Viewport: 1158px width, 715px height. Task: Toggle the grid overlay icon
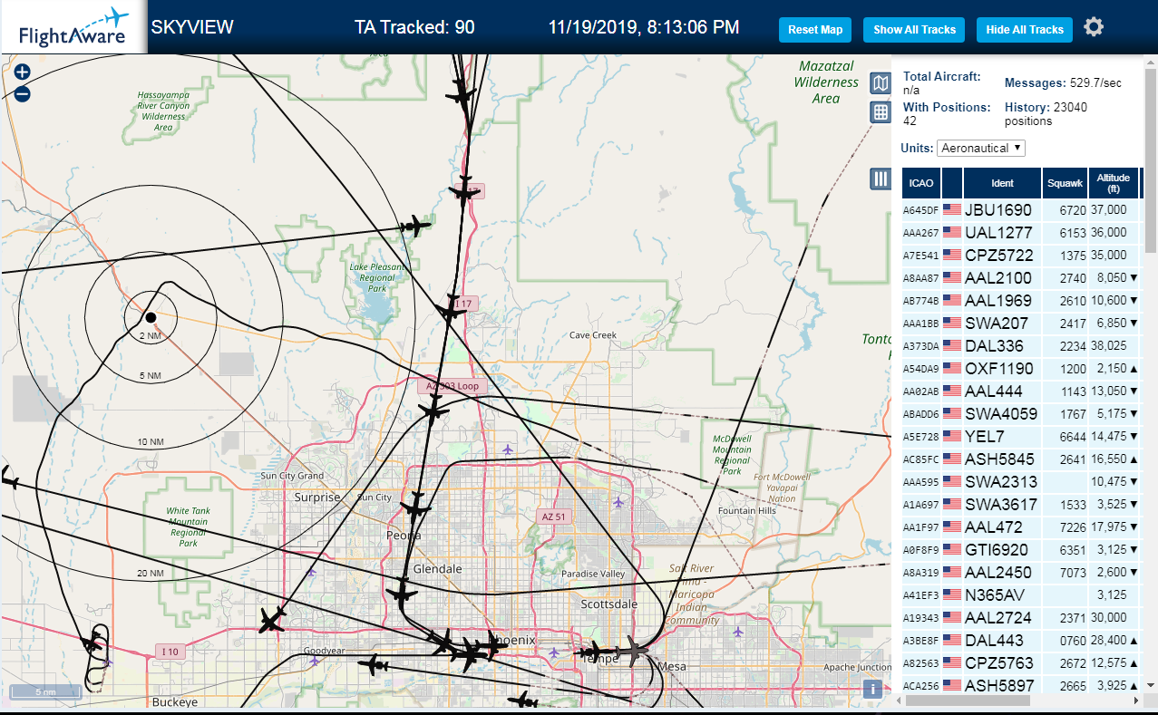pyautogui.click(x=880, y=112)
